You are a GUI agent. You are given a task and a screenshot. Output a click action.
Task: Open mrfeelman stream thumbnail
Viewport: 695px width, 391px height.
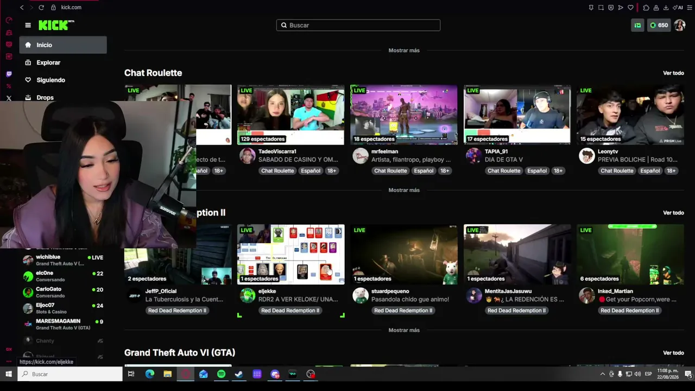(404, 115)
